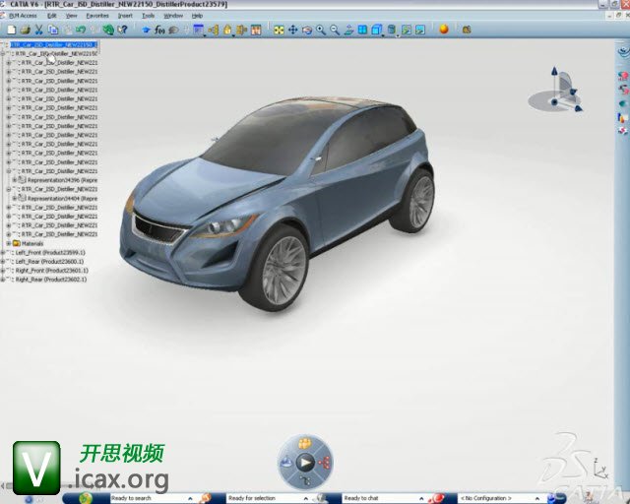
Task: Click the view mode cylinder icon
Action: pyautogui.click(x=392, y=30)
